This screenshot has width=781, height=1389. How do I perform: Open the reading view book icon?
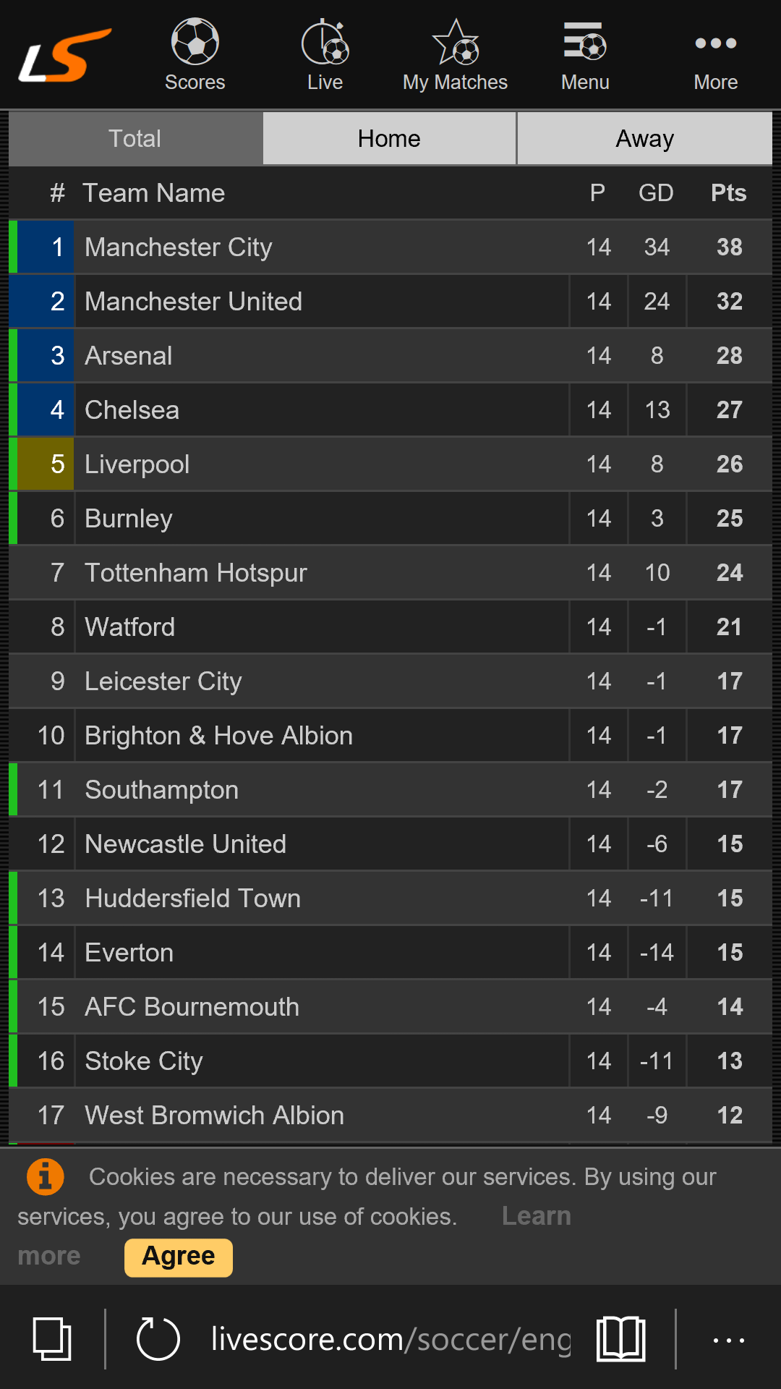coord(620,1339)
